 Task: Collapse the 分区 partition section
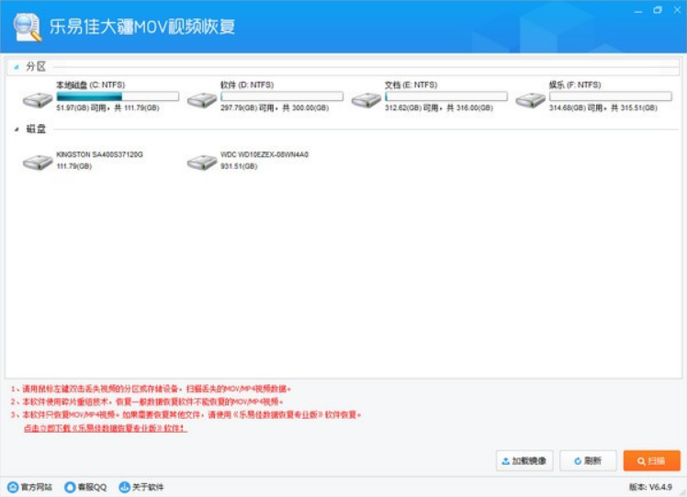[x=17, y=67]
